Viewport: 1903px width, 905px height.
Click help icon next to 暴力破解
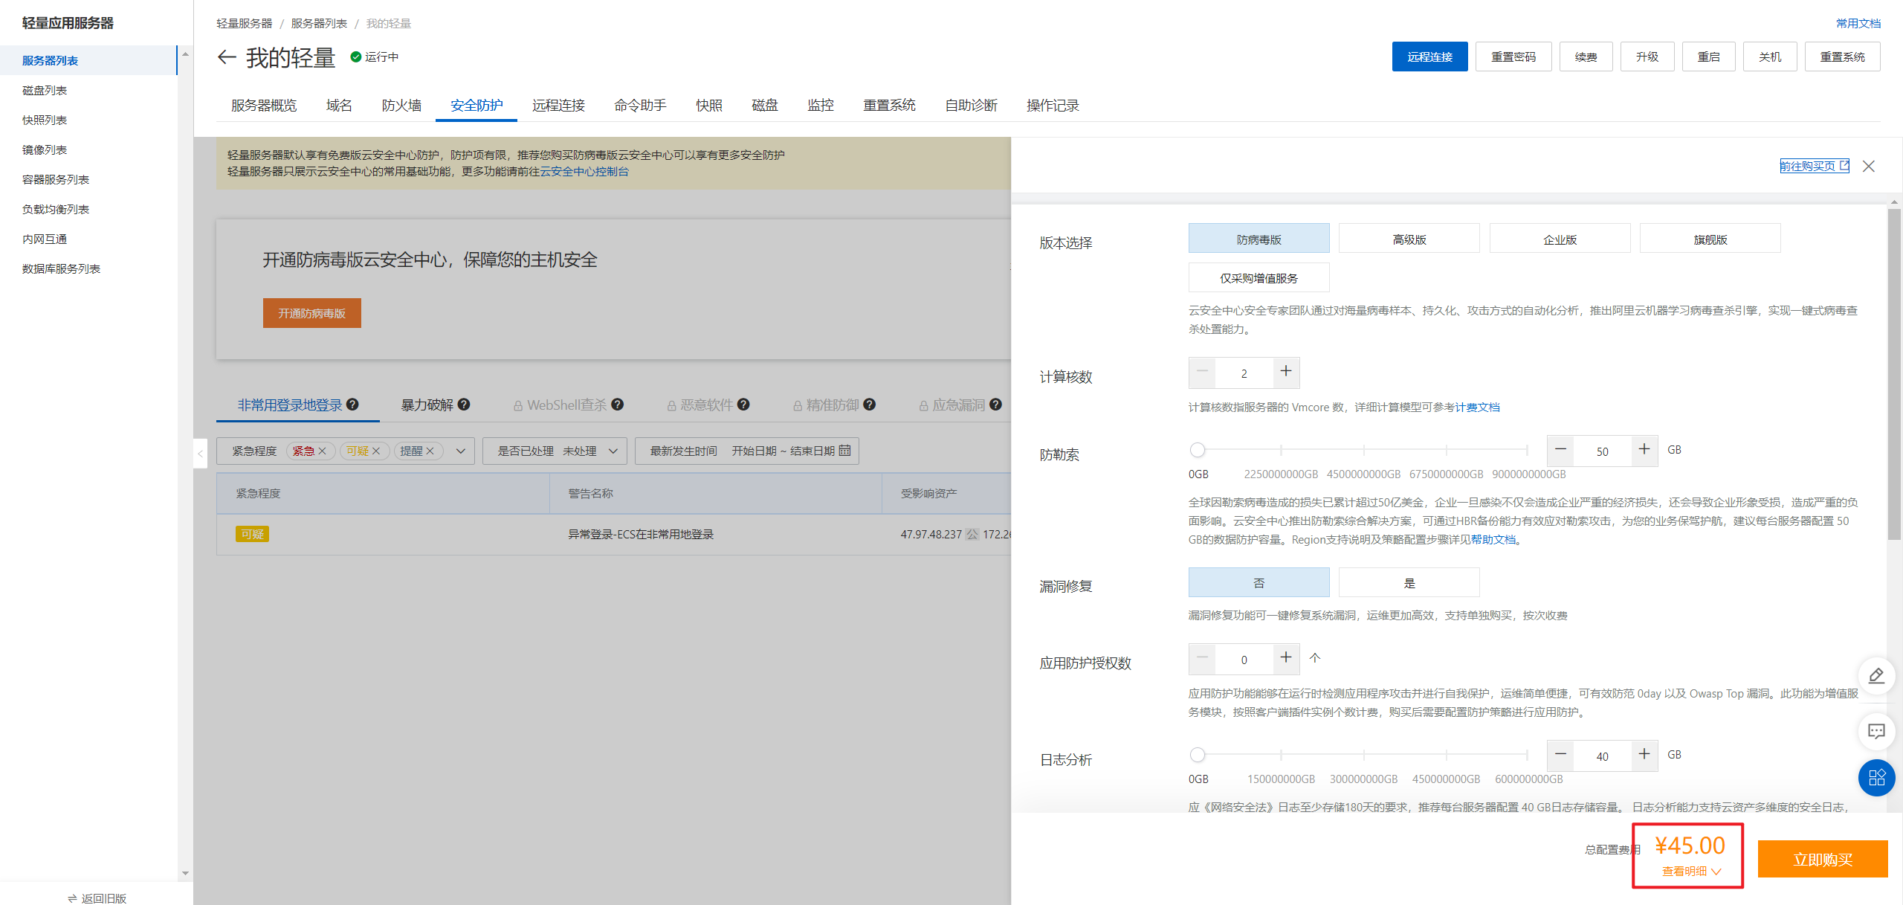pos(464,405)
